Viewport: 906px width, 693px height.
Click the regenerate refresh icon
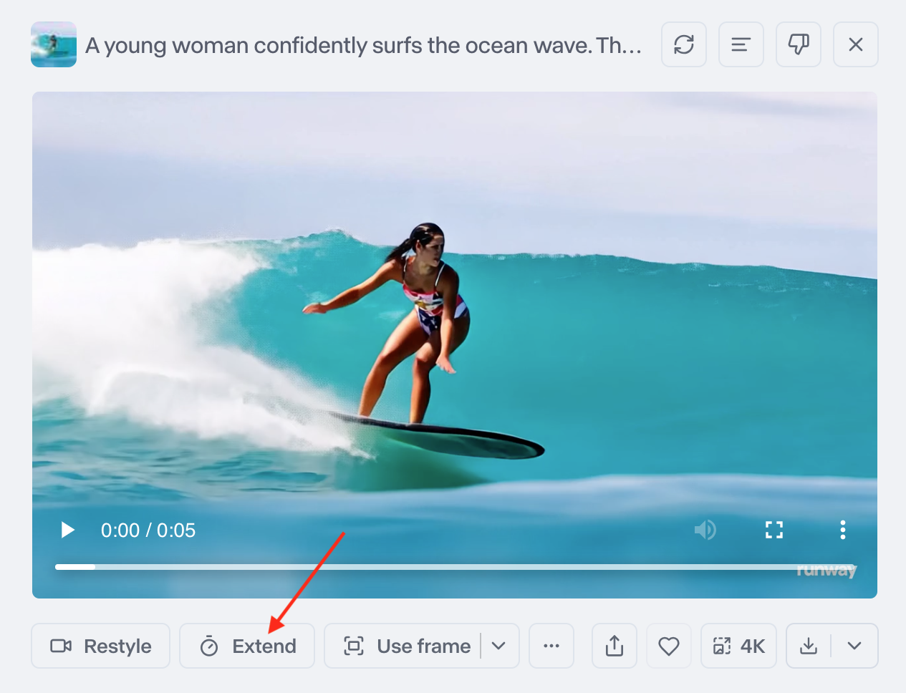click(x=684, y=44)
